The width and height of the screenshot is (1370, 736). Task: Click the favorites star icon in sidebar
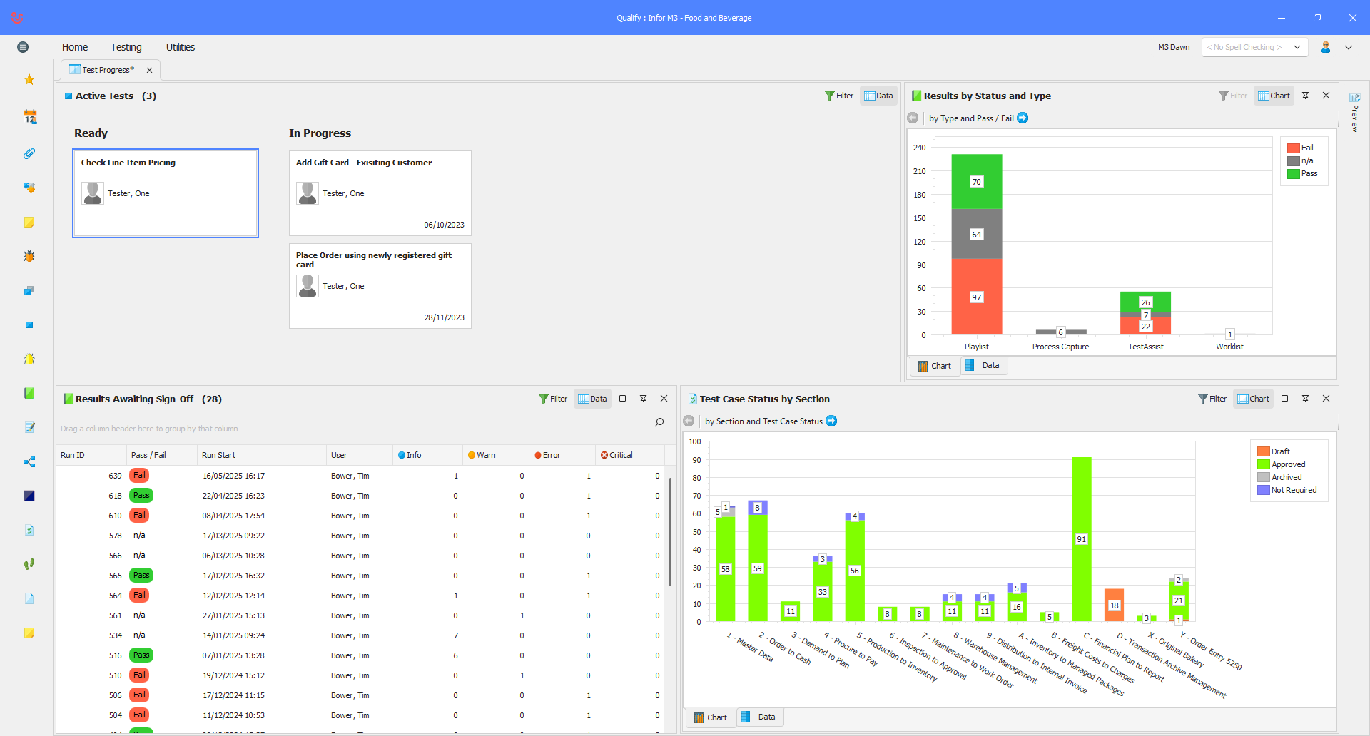tap(29, 79)
